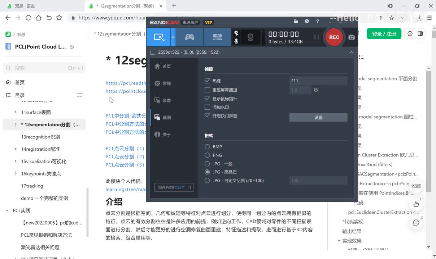Open new browser tab with plus icon
This screenshot has width=436, height=259.
[174, 6]
